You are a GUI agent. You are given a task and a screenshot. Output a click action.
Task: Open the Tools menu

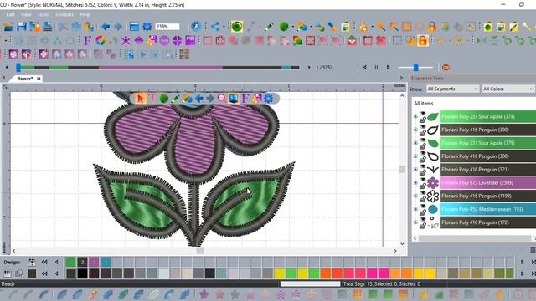43,15
